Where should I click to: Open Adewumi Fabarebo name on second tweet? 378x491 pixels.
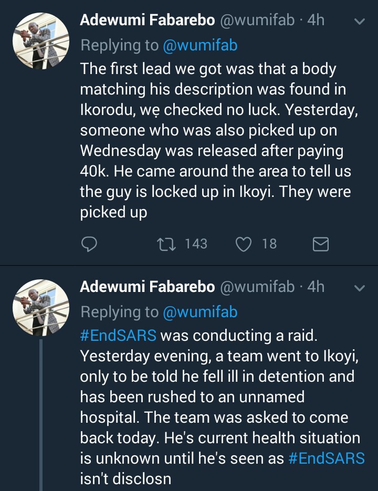(x=147, y=287)
